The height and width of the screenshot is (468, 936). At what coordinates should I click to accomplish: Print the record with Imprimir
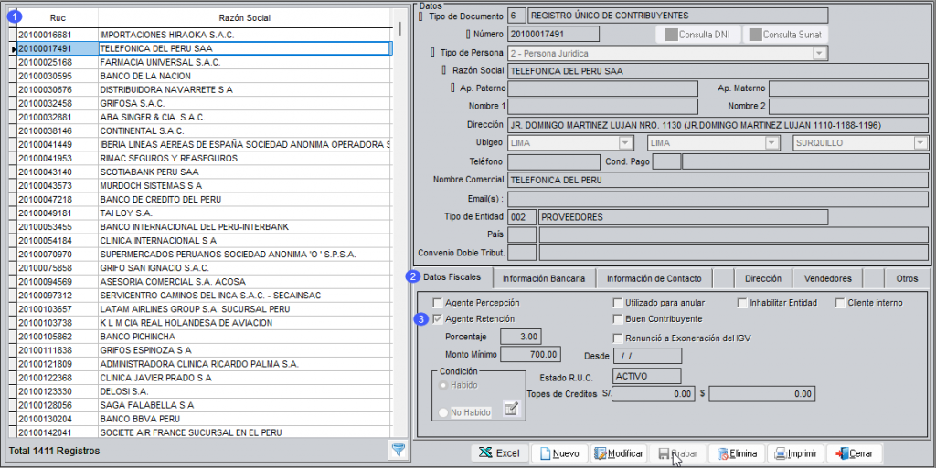(x=795, y=453)
